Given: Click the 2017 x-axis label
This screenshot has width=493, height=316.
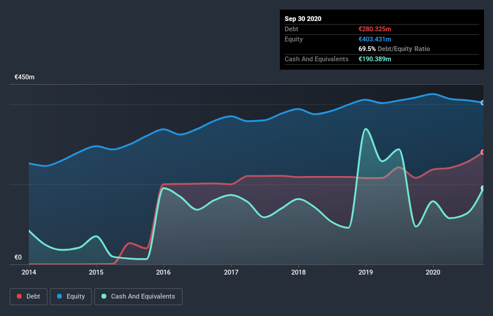Looking at the screenshot, I should (x=231, y=272).
